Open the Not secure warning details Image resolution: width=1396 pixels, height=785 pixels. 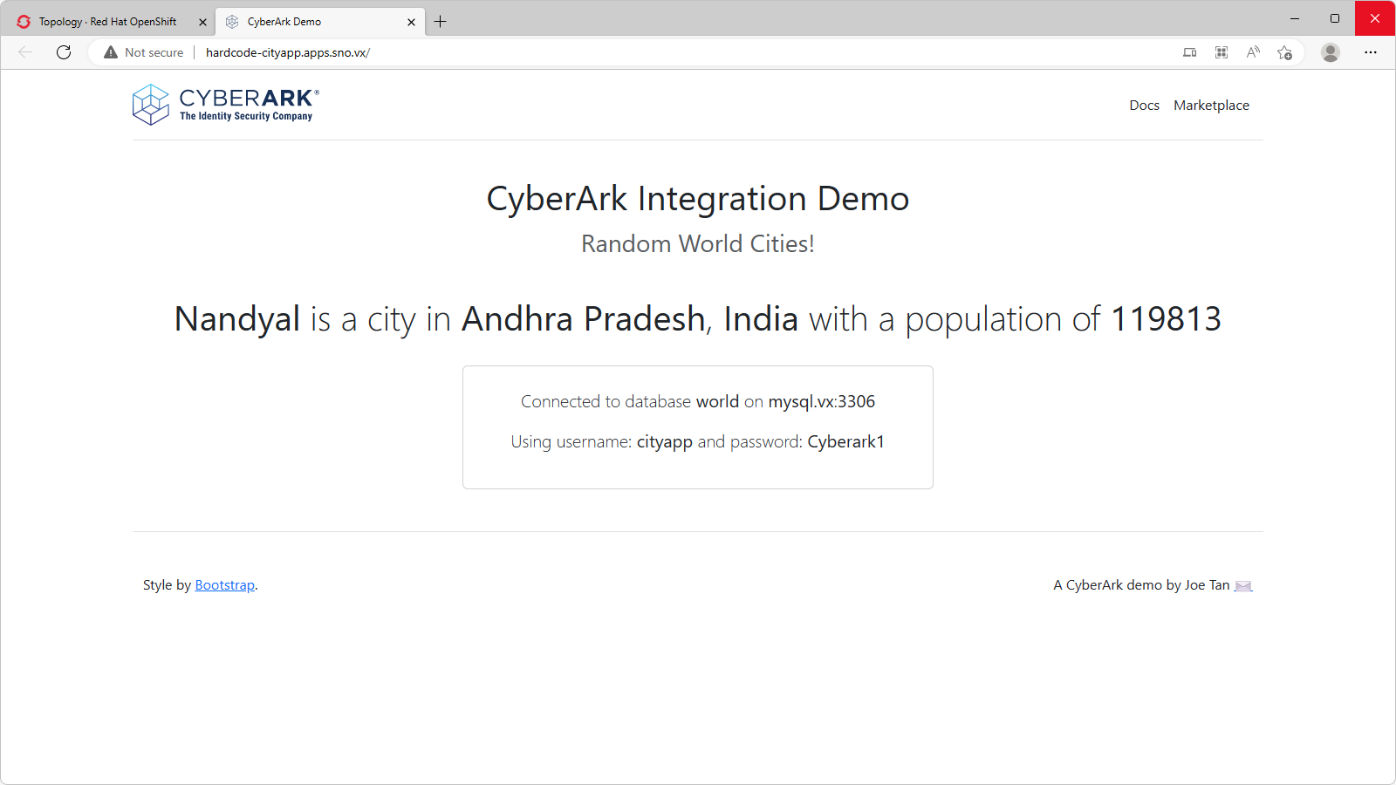(x=142, y=52)
